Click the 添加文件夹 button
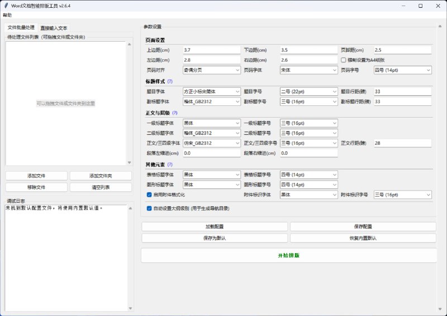This screenshot has height=316, width=447. 101,176
